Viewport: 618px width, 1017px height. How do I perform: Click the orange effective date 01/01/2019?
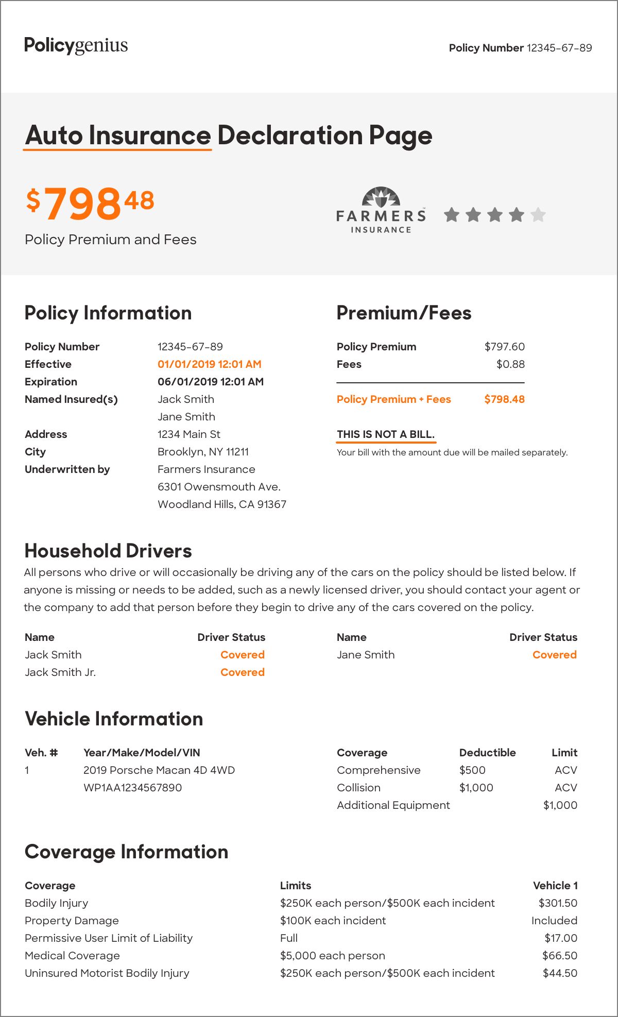pos(210,364)
